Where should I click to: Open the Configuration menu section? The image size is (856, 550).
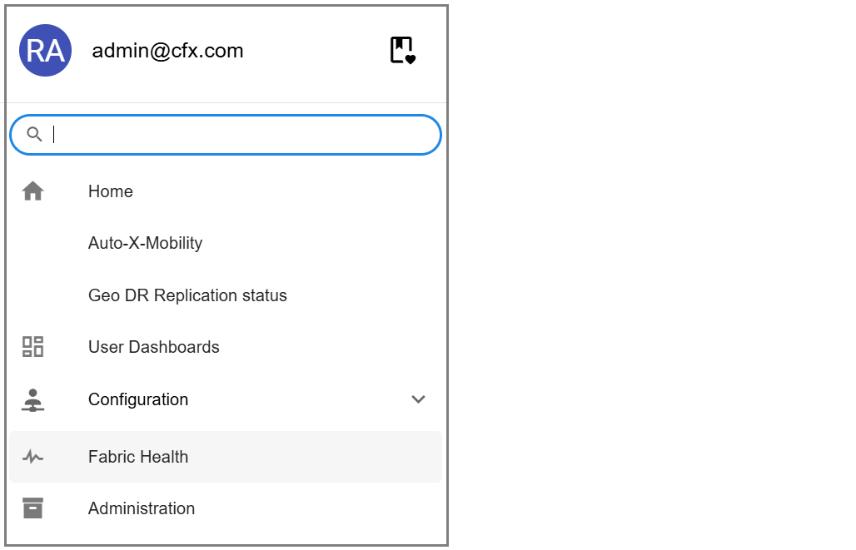[138, 399]
